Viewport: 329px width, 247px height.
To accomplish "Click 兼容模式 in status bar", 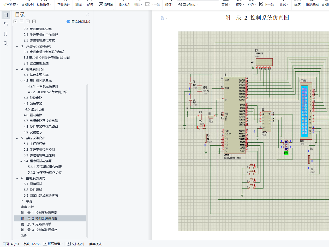I will click(x=95, y=244).
